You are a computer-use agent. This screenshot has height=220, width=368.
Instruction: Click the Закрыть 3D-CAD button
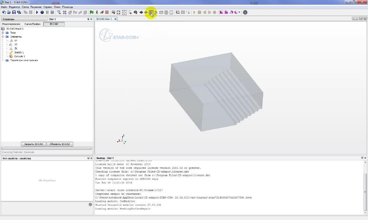(x=33, y=144)
